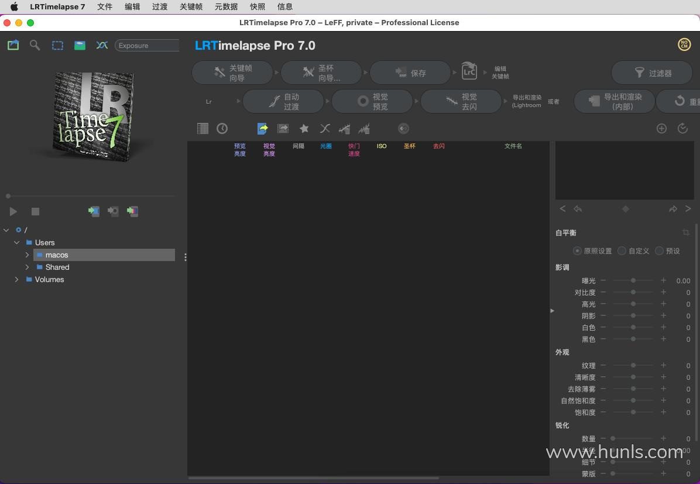Click the next frame chevron

click(688, 208)
